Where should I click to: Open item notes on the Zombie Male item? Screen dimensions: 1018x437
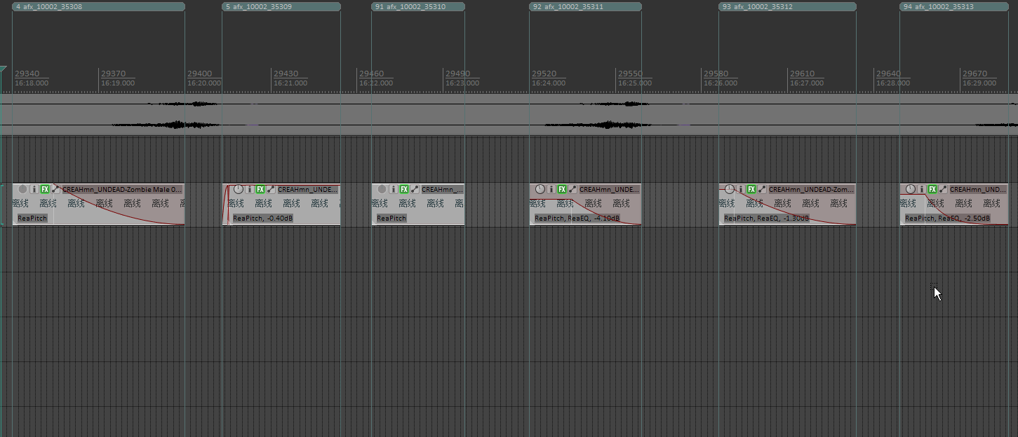click(x=34, y=189)
